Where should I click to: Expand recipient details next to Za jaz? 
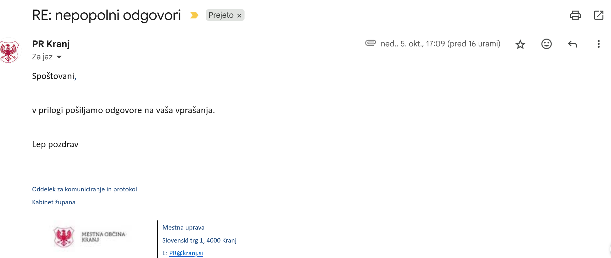pos(59,57)
